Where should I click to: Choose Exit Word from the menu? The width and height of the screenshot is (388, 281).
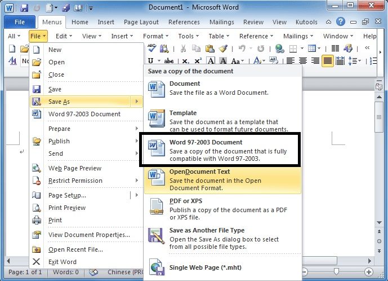point(86,262)
